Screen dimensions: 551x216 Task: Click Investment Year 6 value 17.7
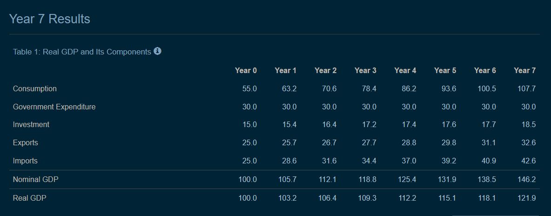pyautogui.click(x=489, y=125)
